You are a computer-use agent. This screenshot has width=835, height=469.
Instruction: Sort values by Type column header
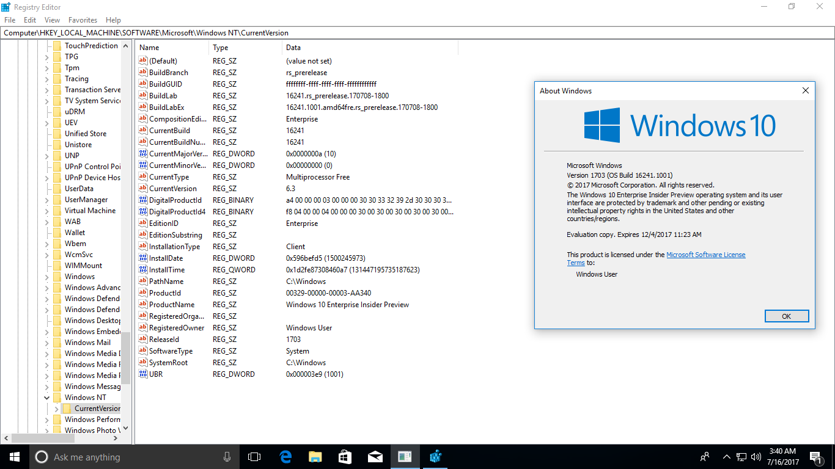tap(246, 48)
